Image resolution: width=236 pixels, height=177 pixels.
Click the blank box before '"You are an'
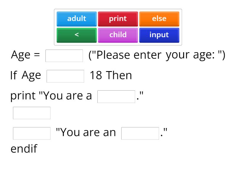pyautogui.click(x=32, y=133)
